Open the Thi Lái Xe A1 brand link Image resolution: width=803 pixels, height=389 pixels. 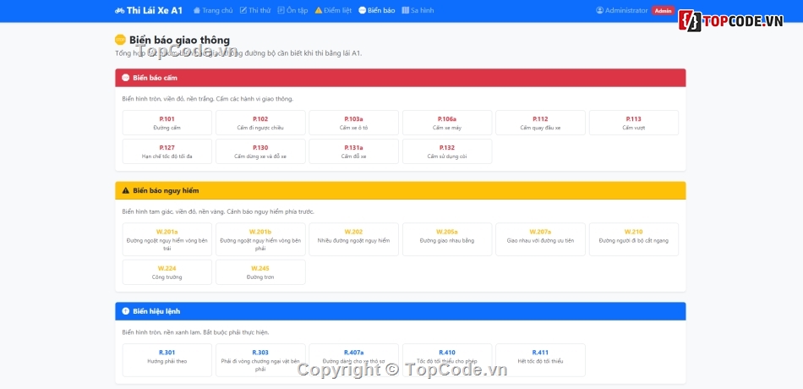(x=149, y=10)
